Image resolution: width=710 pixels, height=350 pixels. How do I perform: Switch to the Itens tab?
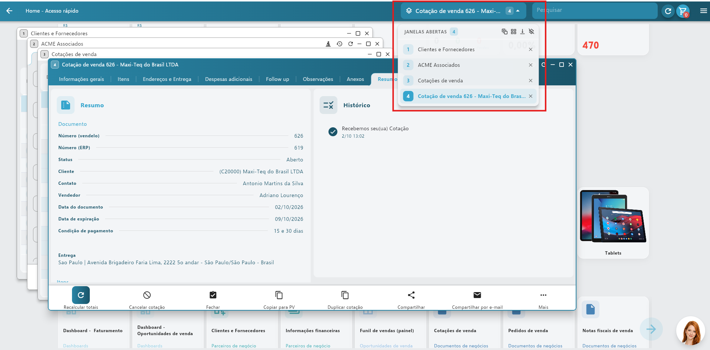coord(123,79)
